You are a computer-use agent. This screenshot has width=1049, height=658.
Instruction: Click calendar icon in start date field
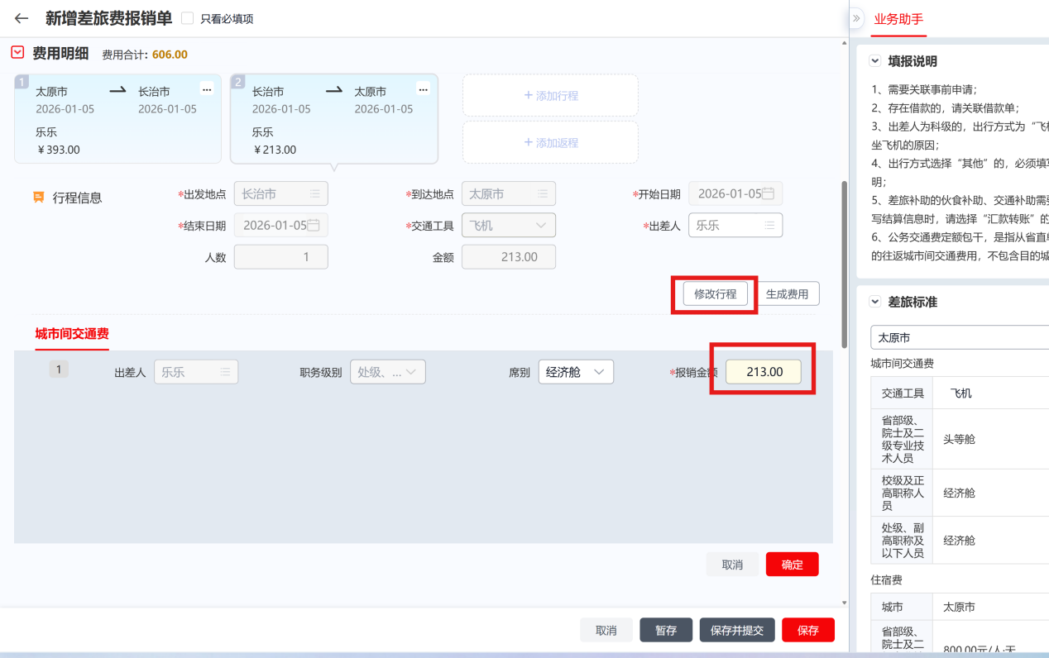(x=768, y=194)
